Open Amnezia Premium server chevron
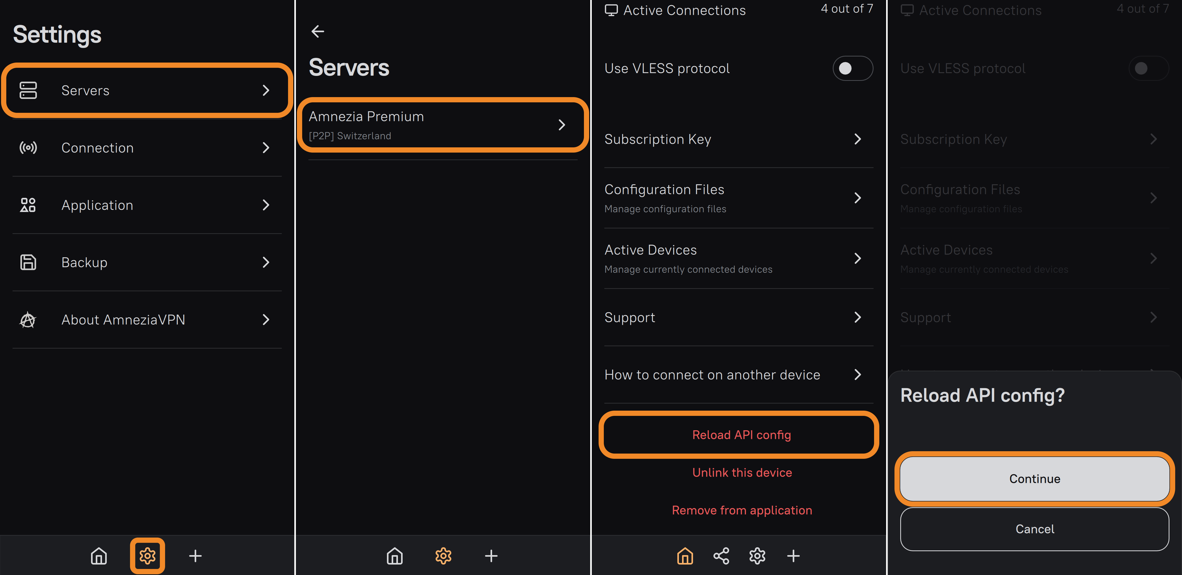The width and height of the screenshot is (1182, 575). click(562, 125)
